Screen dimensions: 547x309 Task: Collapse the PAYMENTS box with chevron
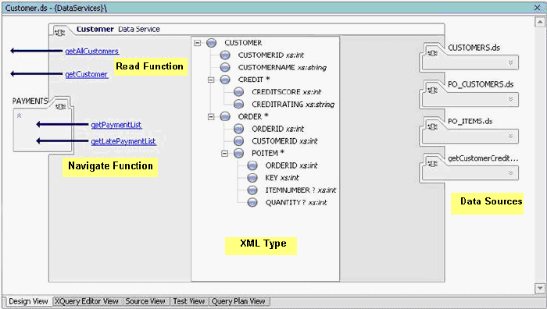pos(20,115)
